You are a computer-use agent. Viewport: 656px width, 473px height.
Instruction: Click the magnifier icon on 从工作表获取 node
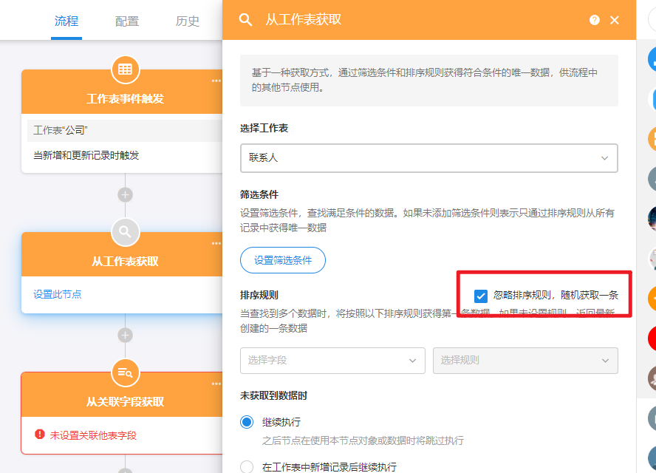point(125,232)
